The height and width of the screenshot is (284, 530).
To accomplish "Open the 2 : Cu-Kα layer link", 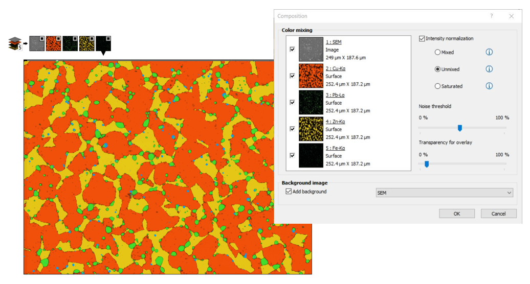I will (335, 68).
